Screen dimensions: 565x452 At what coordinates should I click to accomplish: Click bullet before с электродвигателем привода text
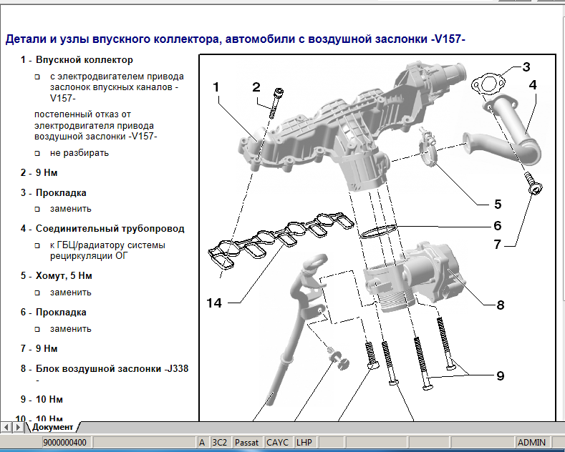click(x=39, y=77)
